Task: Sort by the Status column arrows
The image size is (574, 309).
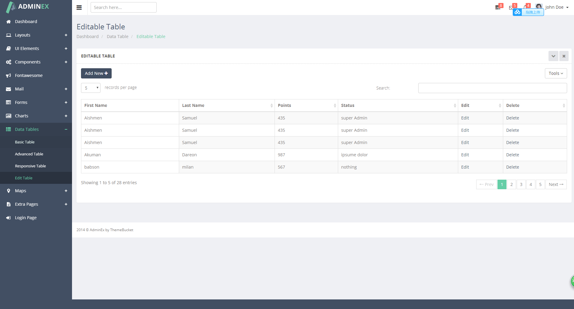Action: click(455, 105)
